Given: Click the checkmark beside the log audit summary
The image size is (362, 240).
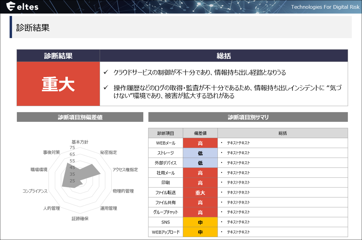Looking at the screenshot, I should [x=106, y=88].
